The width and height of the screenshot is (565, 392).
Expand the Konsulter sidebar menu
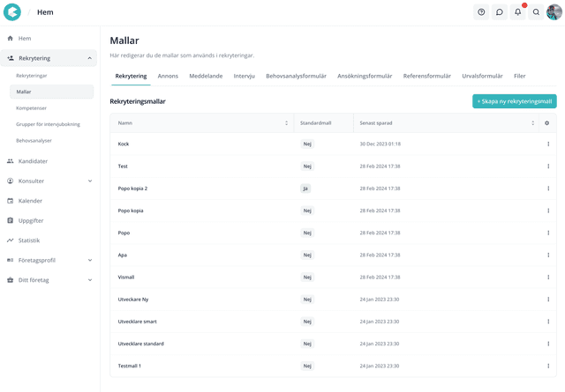click(90, 181)
